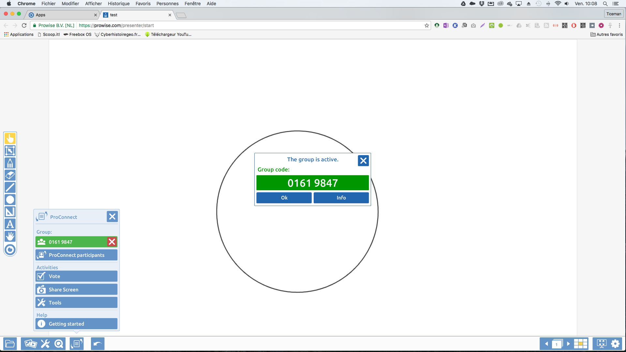Bookmark this page with the star

coord(426,25)
